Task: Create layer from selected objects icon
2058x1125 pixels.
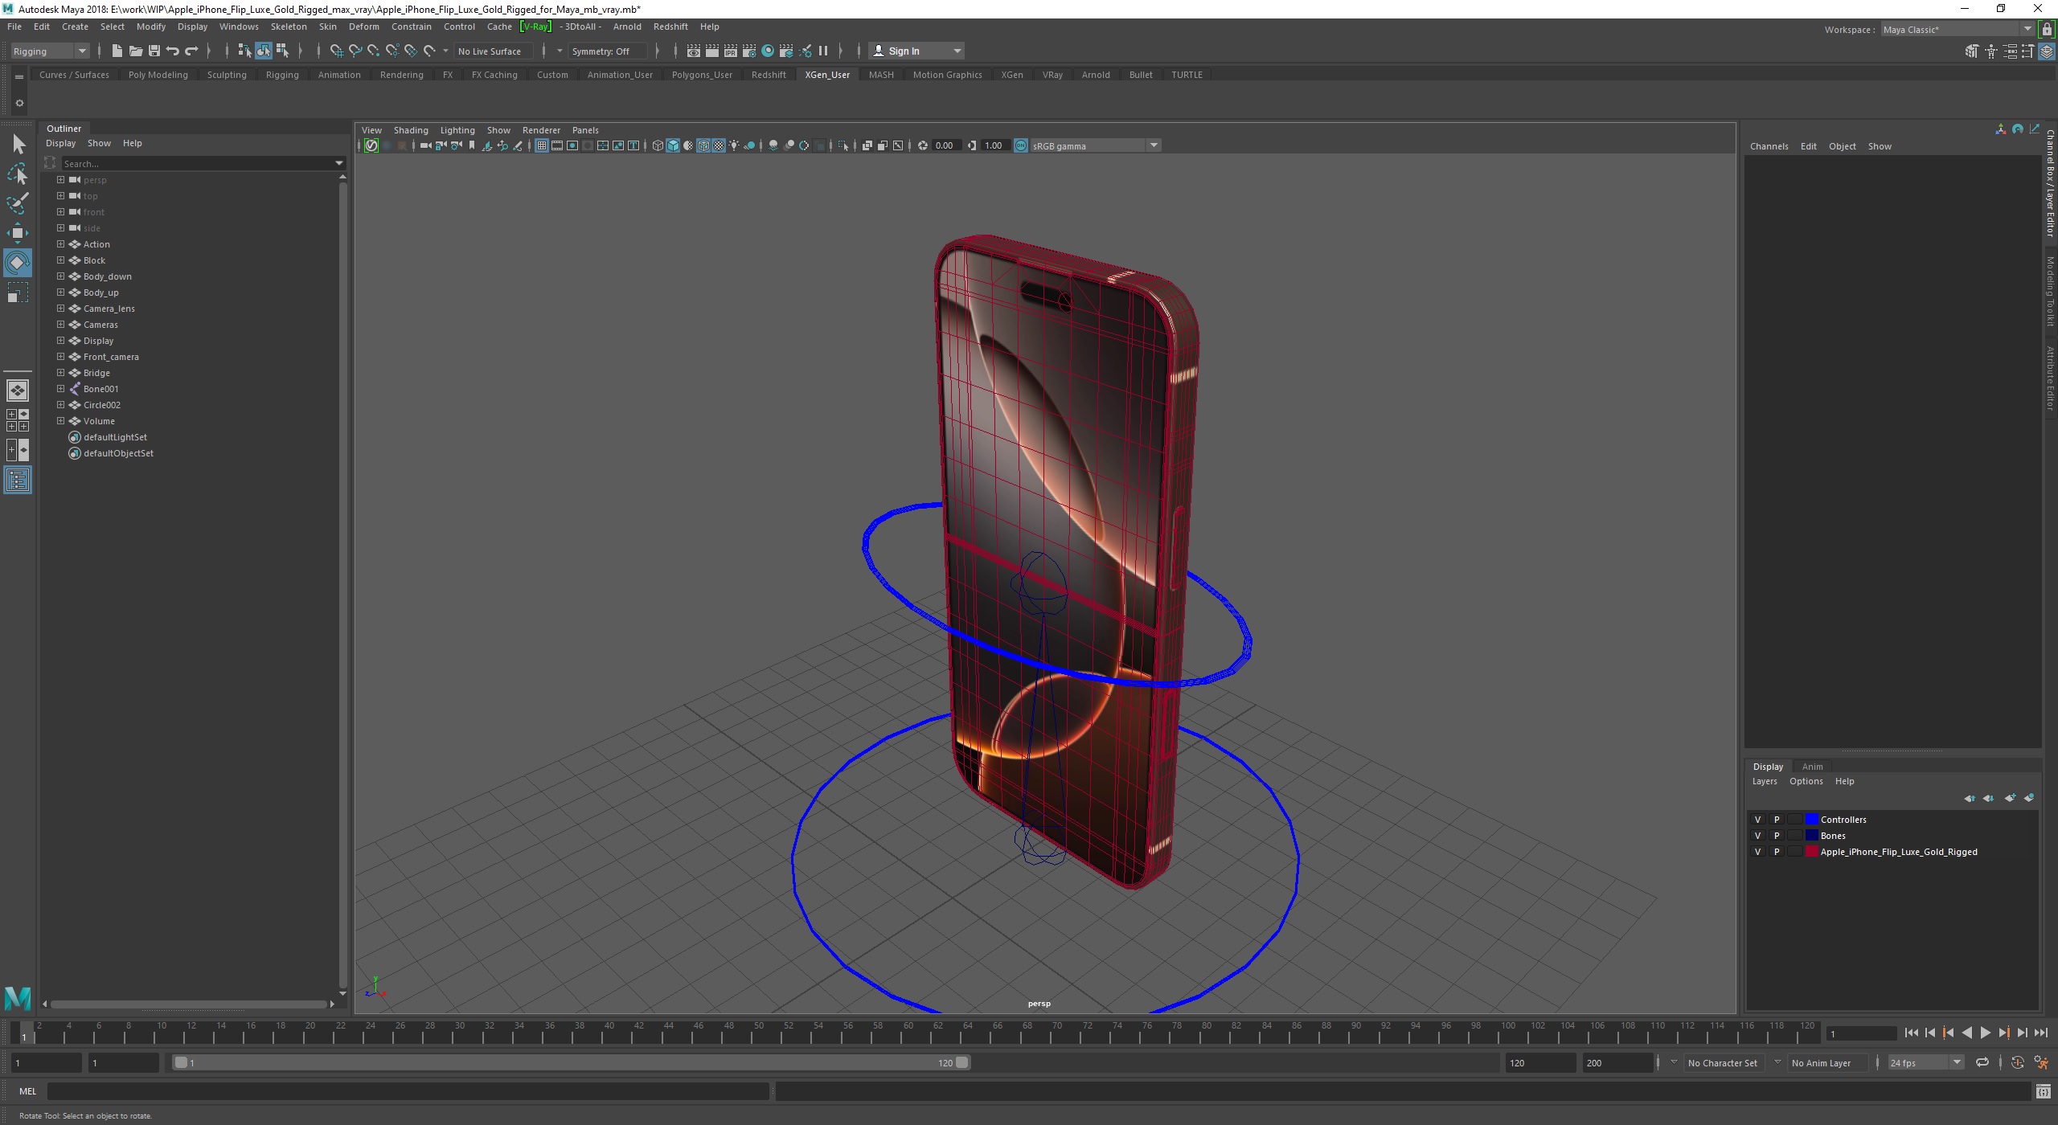Action: tap(2029, 798)
